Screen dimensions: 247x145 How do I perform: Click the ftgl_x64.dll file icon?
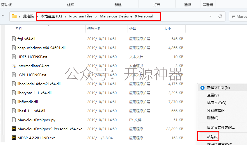[14, 39]
